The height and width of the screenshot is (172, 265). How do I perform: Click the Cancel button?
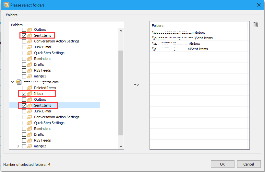248,164
